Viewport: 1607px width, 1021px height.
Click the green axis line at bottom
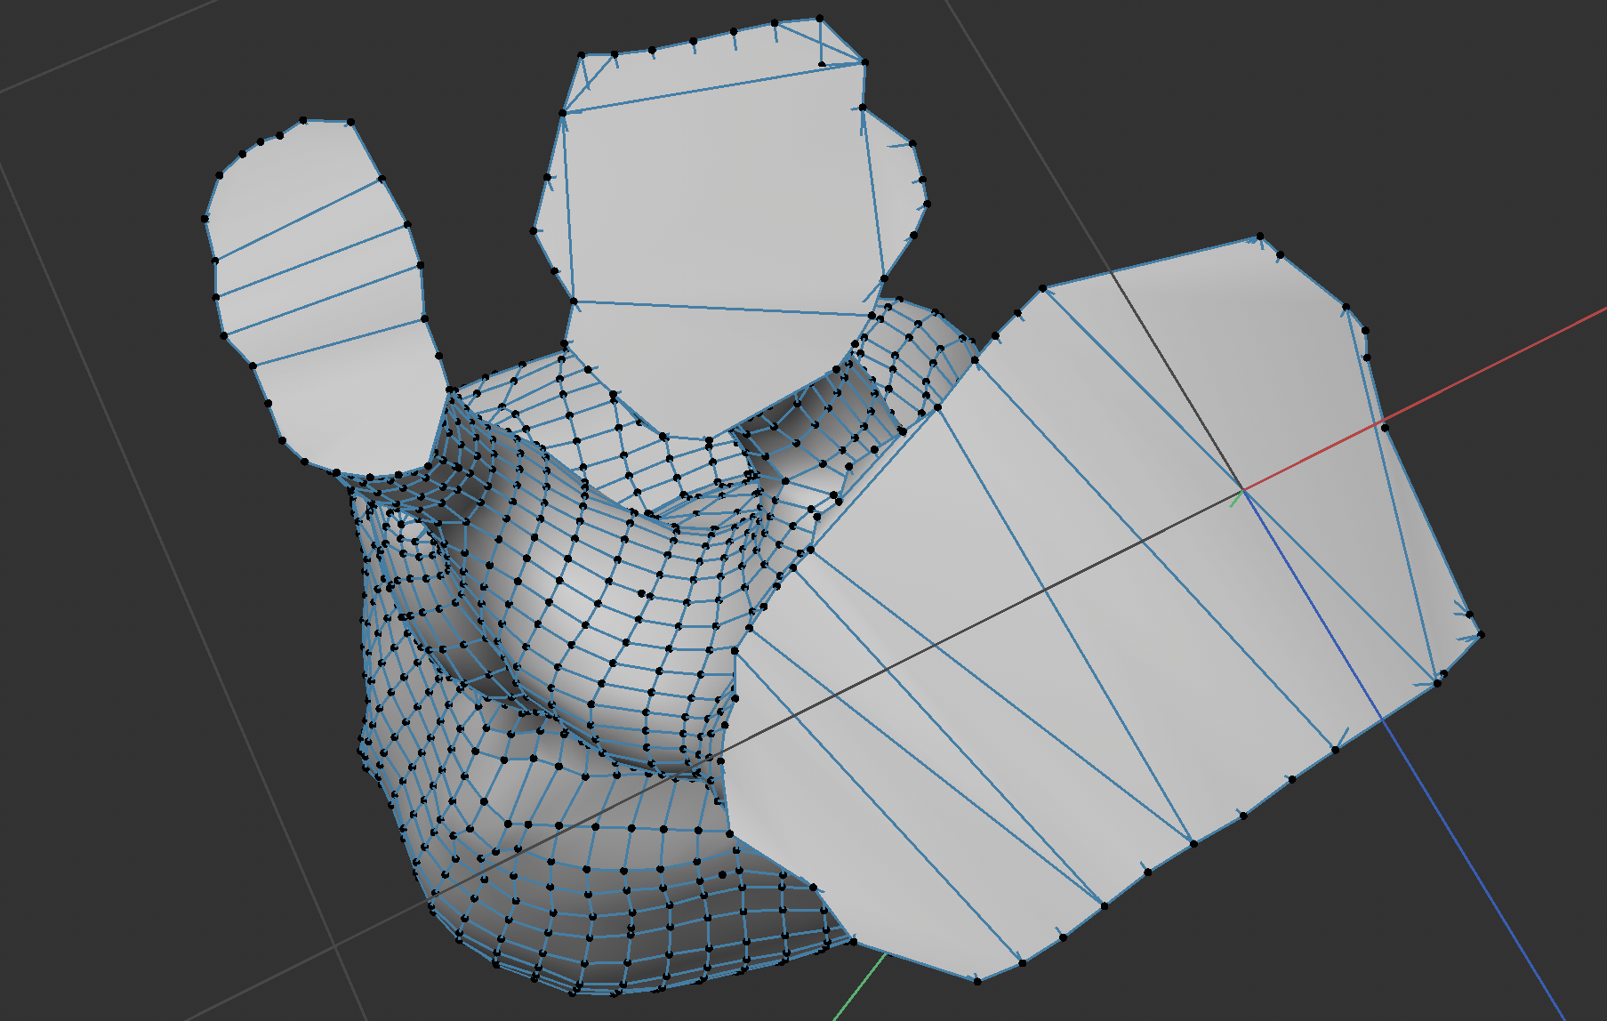pyautogui.click(x=858, y=987)
